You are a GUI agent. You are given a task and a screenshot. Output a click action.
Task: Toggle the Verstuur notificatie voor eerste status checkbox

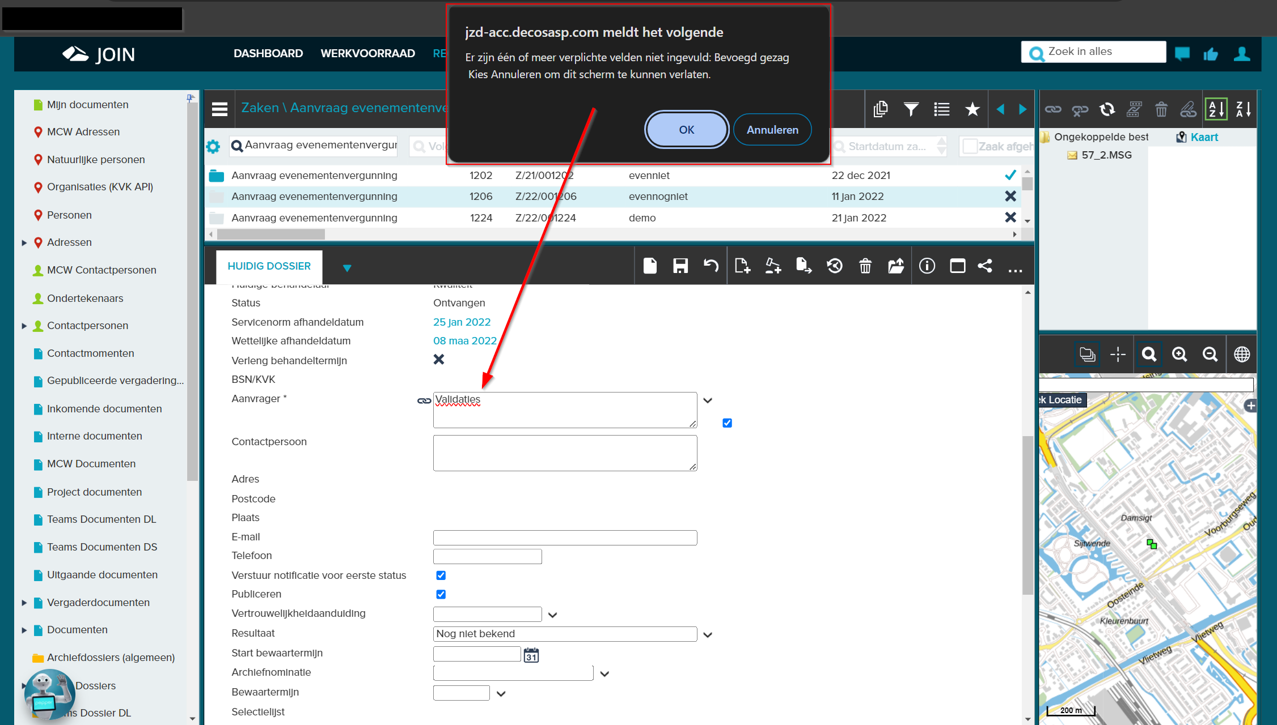pos(440,575)
